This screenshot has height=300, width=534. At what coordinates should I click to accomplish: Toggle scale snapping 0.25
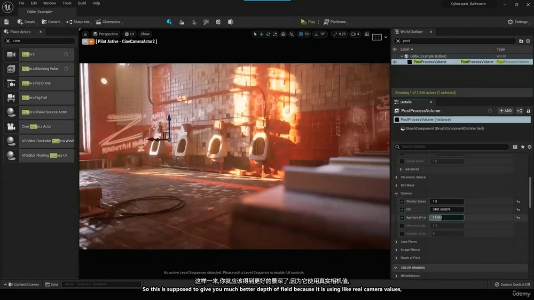(x=339, y=34)
